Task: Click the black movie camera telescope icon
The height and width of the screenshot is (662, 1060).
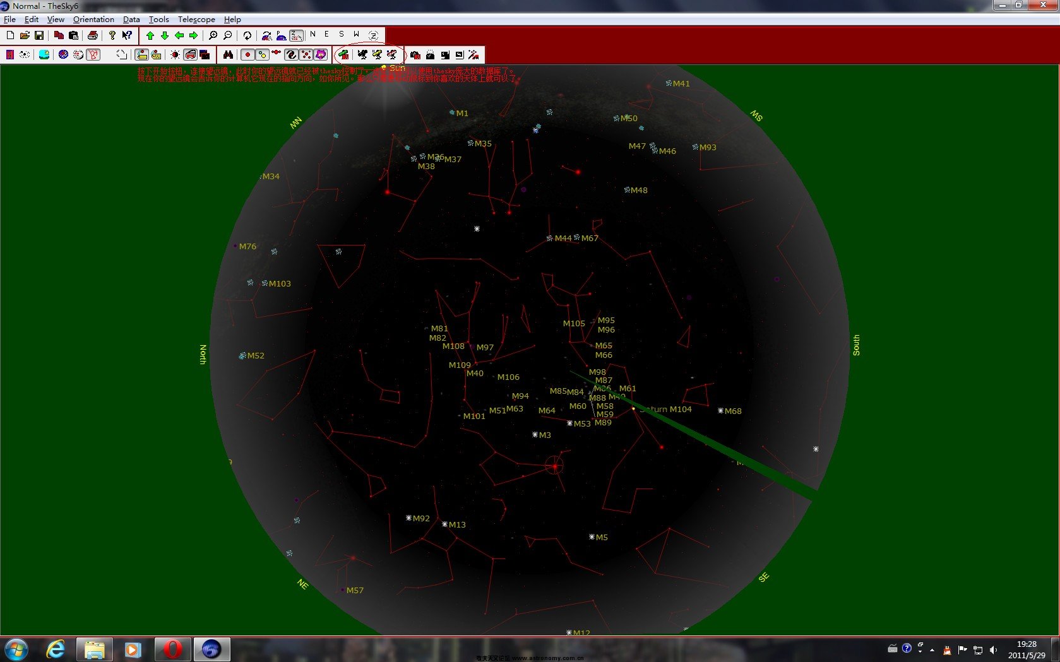Action: [362, 55]
